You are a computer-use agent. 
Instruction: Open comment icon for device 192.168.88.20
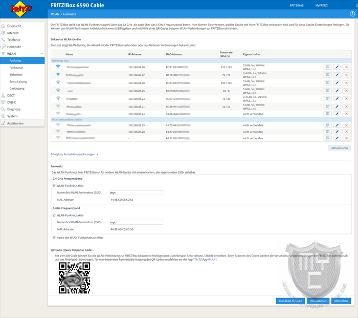pos(327,82)
